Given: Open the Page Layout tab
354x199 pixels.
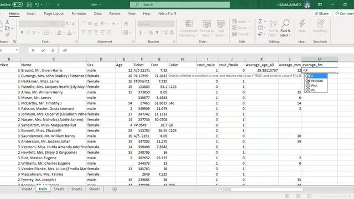Looking at the screenshot, I should [x=54, y=13].
